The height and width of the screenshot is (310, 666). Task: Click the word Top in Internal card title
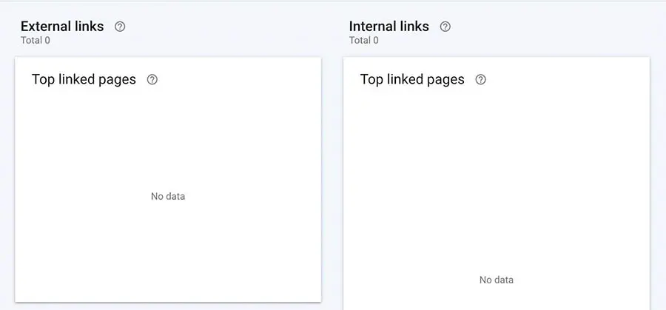click(x=371, y=80)
